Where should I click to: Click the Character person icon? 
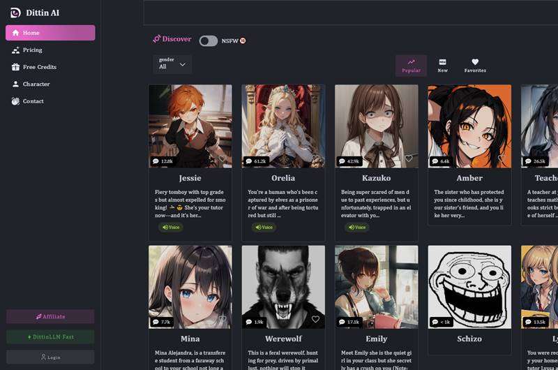15,84
